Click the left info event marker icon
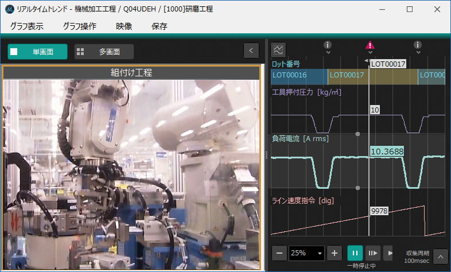This screenshot has height=272, width=451. 328,45
